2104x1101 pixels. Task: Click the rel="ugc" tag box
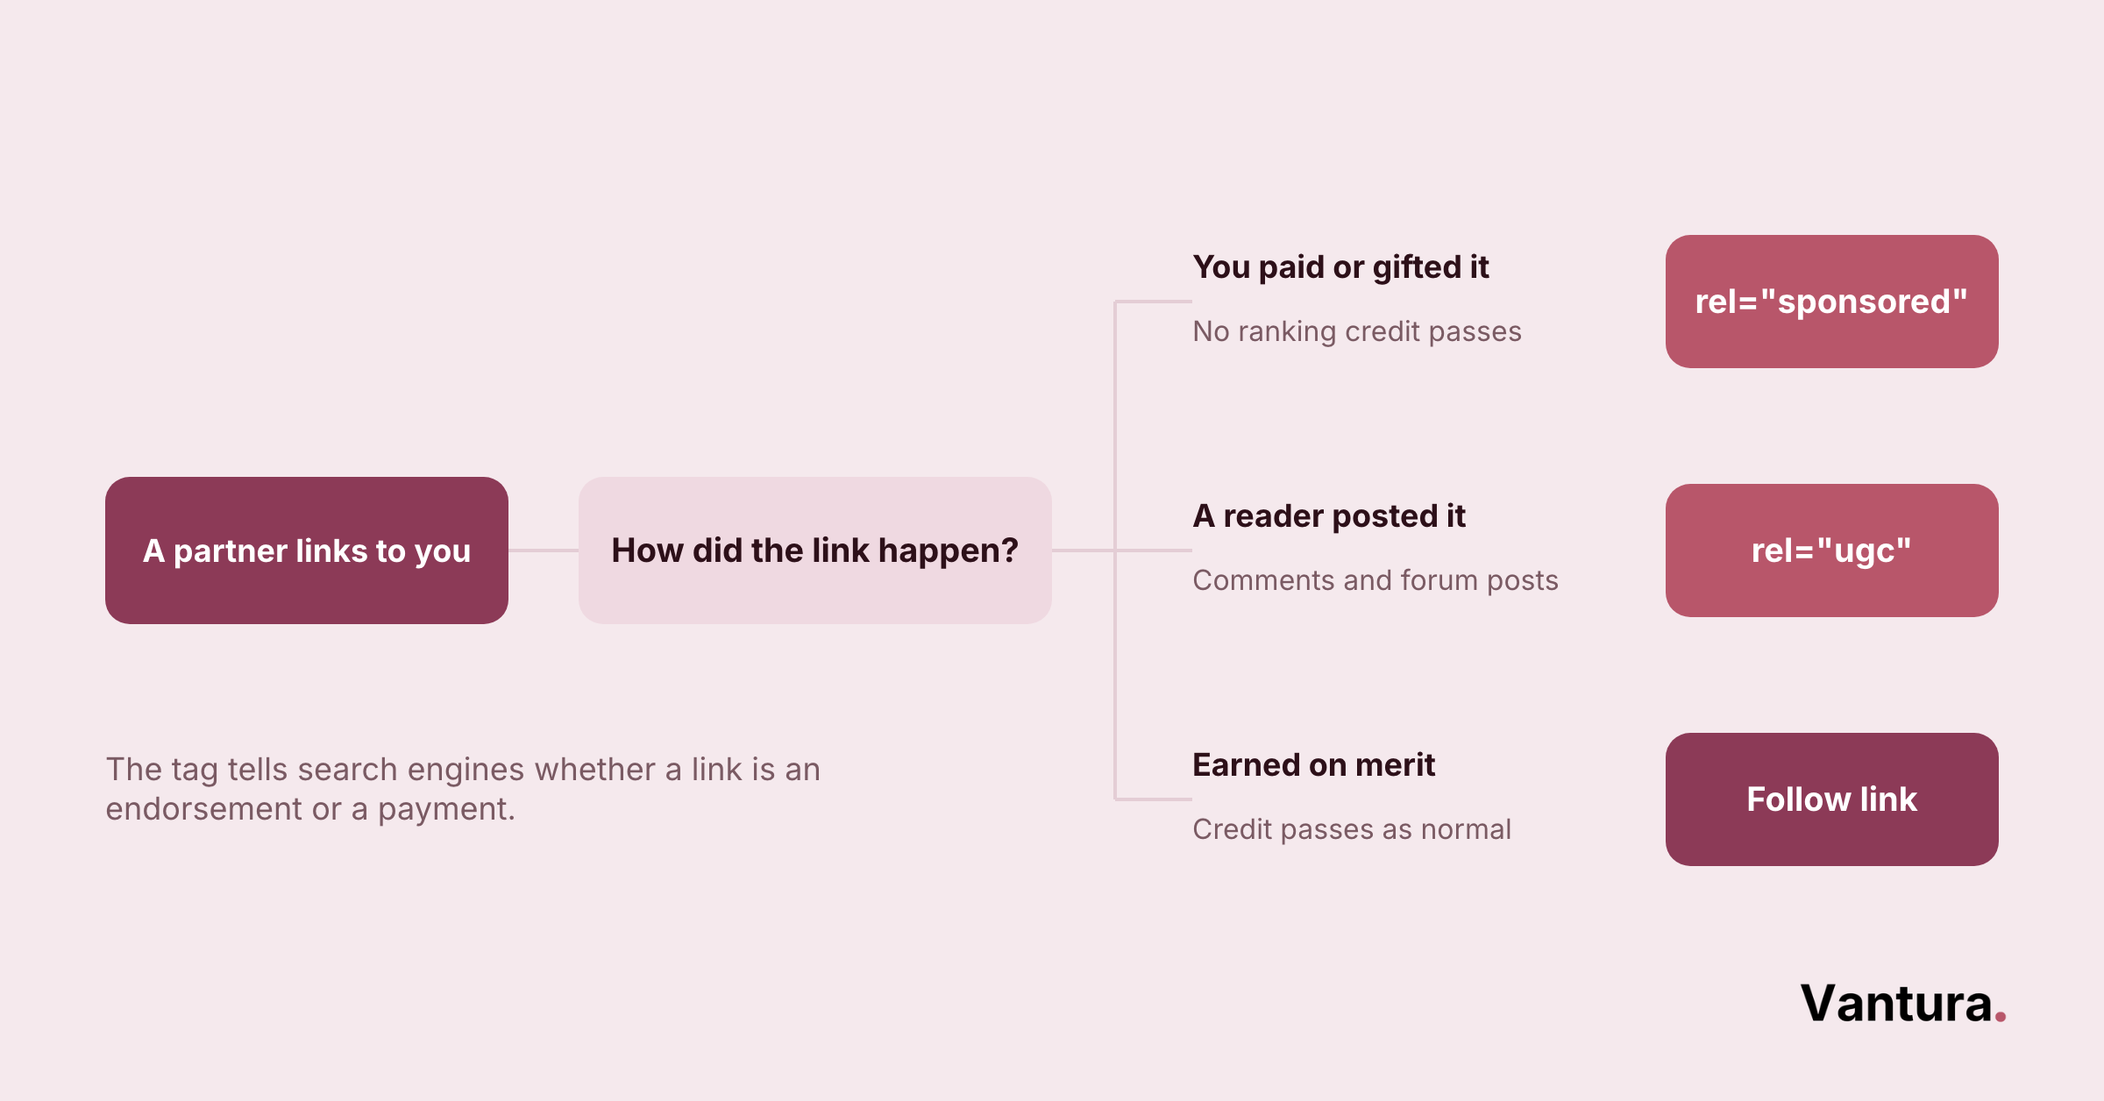point(1832,550)
